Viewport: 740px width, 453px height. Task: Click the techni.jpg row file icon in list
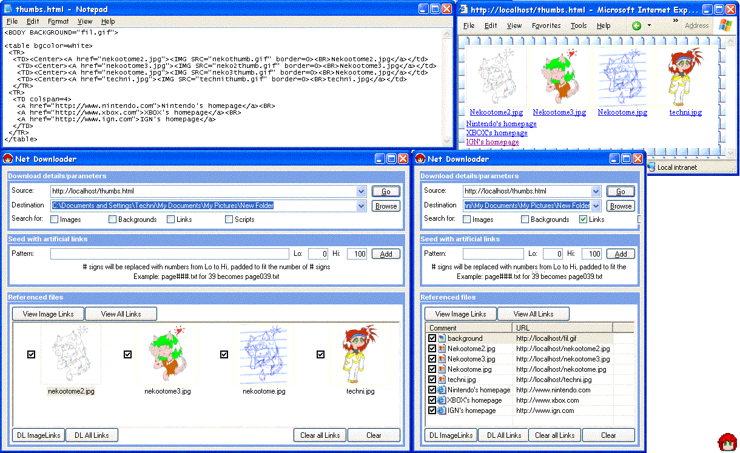point(442,380)
